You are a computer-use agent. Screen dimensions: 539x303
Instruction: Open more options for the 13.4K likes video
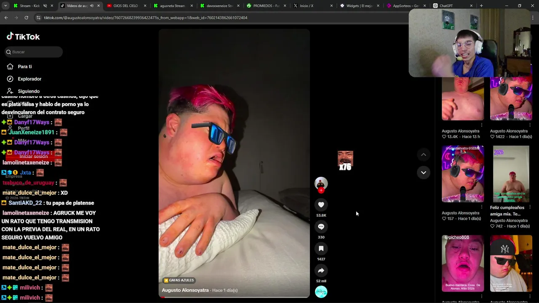482,125
